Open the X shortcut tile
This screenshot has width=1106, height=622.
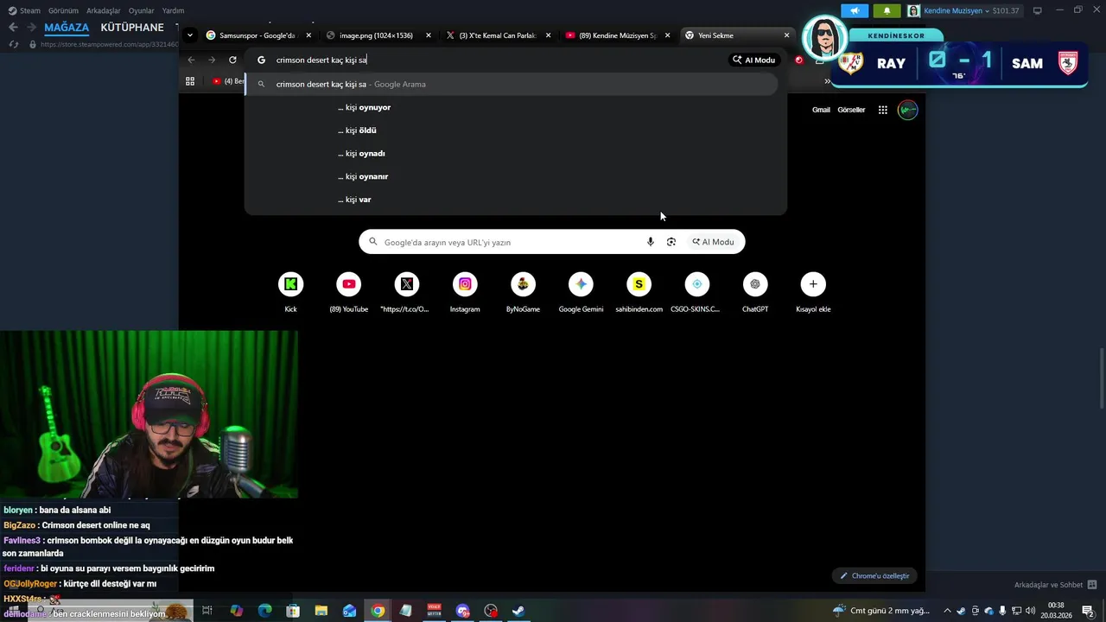coord(407,292)
